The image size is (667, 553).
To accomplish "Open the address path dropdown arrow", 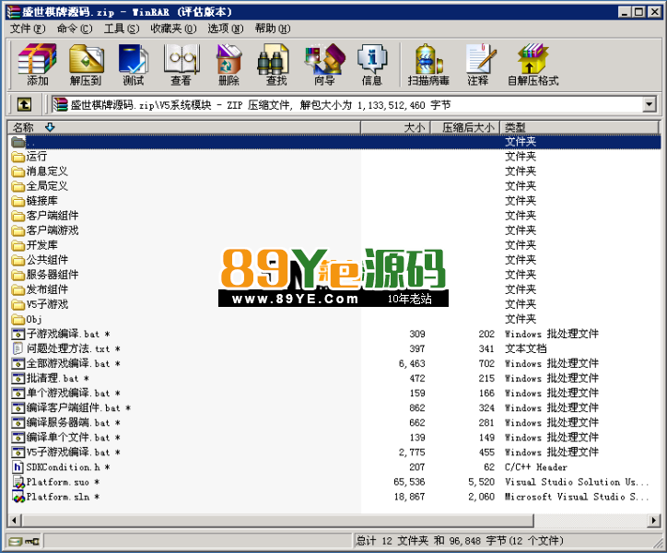I will coord(649,104).
